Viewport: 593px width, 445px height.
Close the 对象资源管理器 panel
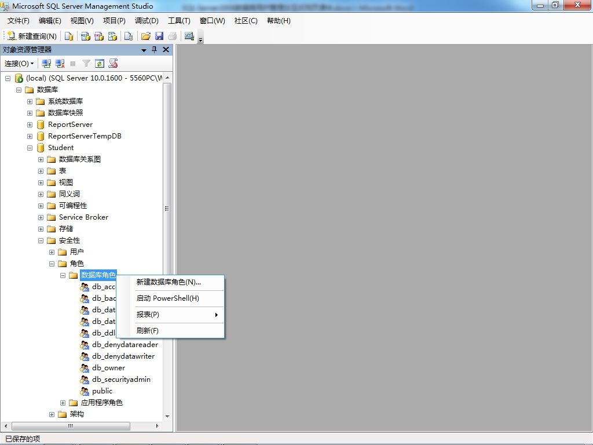point(166,50)
